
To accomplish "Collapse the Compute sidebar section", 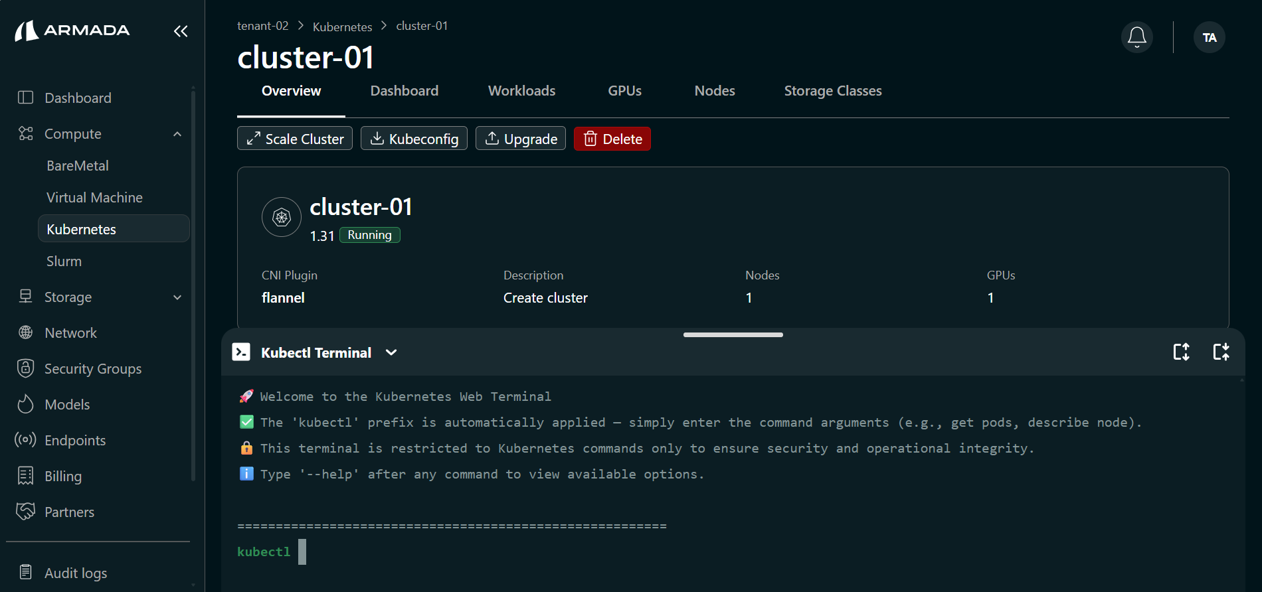I will [x=177, y=134].
